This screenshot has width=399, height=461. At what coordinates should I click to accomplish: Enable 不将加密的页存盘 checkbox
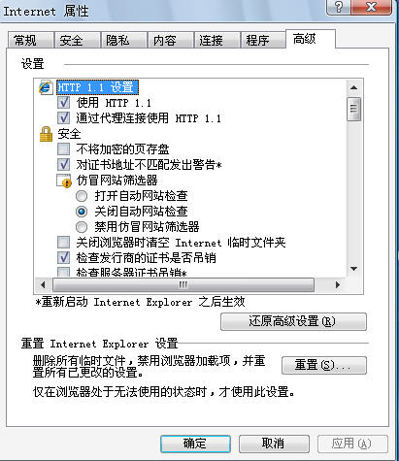coord(63,149)
